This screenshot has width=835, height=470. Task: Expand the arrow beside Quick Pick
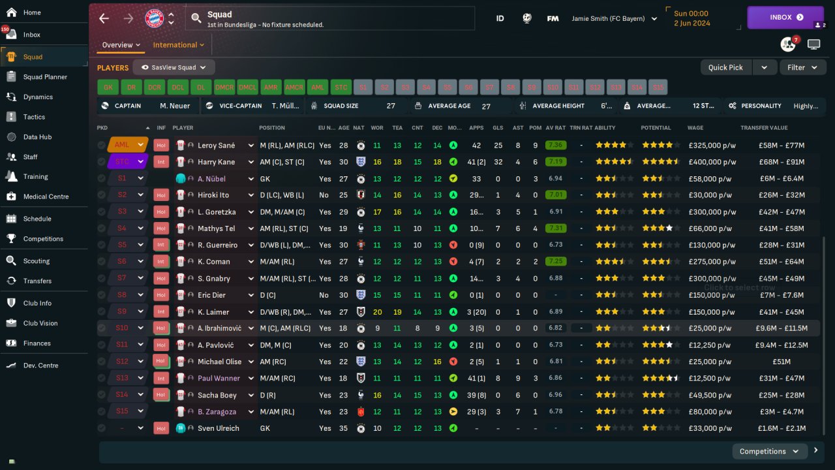tap(765, 67)
